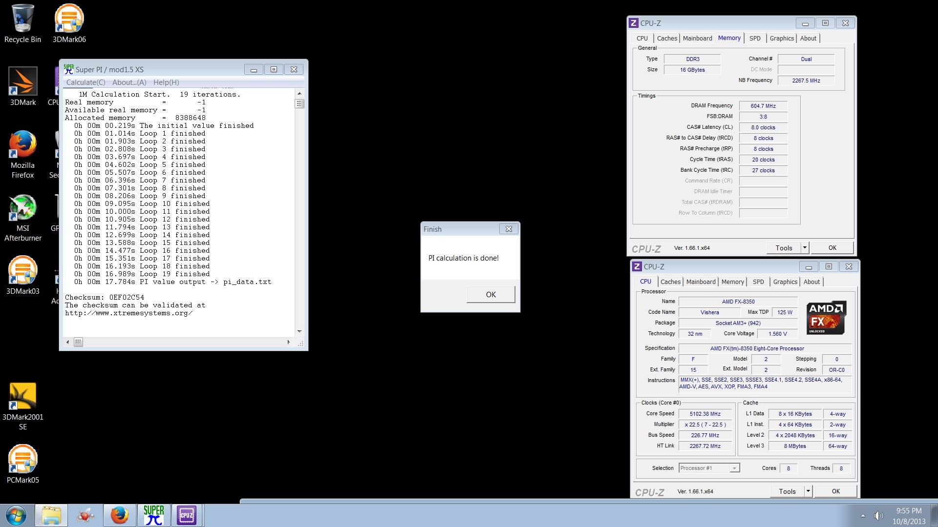Click OK in lower CPU-Z CPU window

pos(835,491)
